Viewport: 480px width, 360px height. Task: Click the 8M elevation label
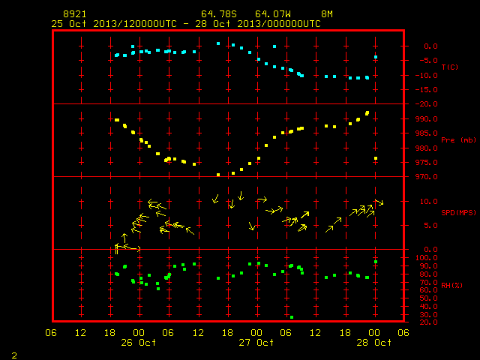(x=327, y=14)
